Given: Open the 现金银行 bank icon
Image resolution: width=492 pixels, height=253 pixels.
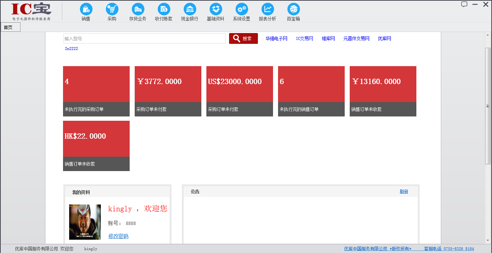Looking at the screenshot, I should pyautogui.click(x=189, y=12).
